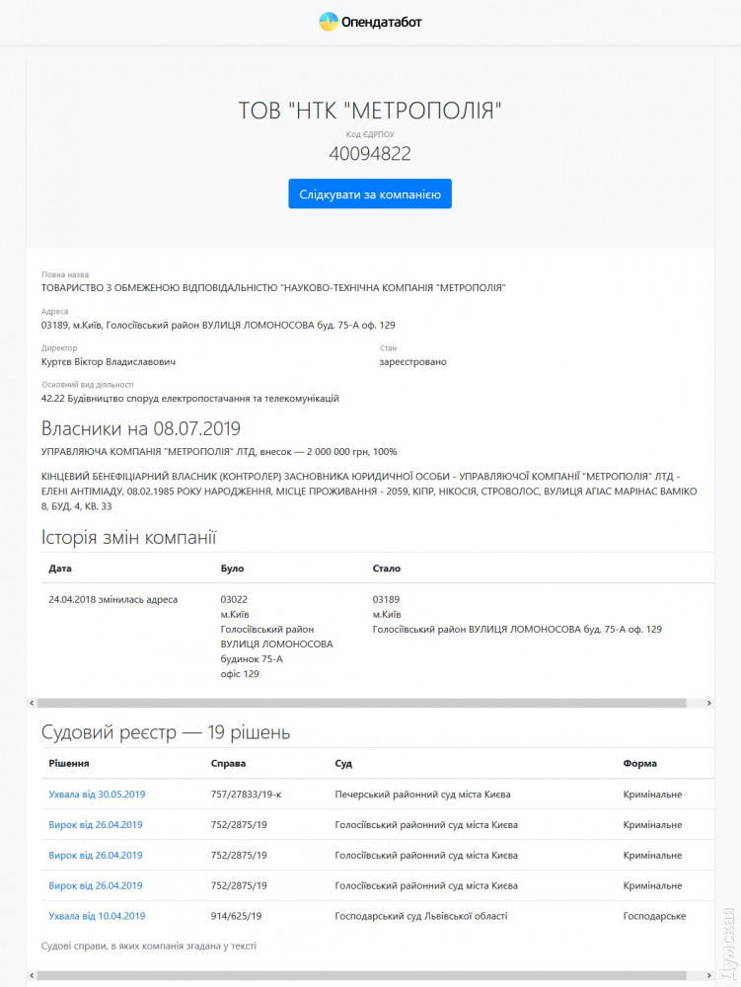Image resolution: width=741 pixels, height=987 pixels.
Task: Select the ЄДРПОУ code 40094822
Action: 370,154
